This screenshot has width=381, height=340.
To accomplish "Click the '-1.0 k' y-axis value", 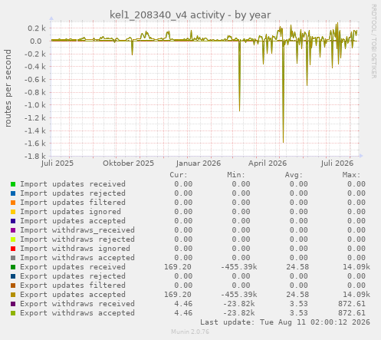I will coord(35,105).
